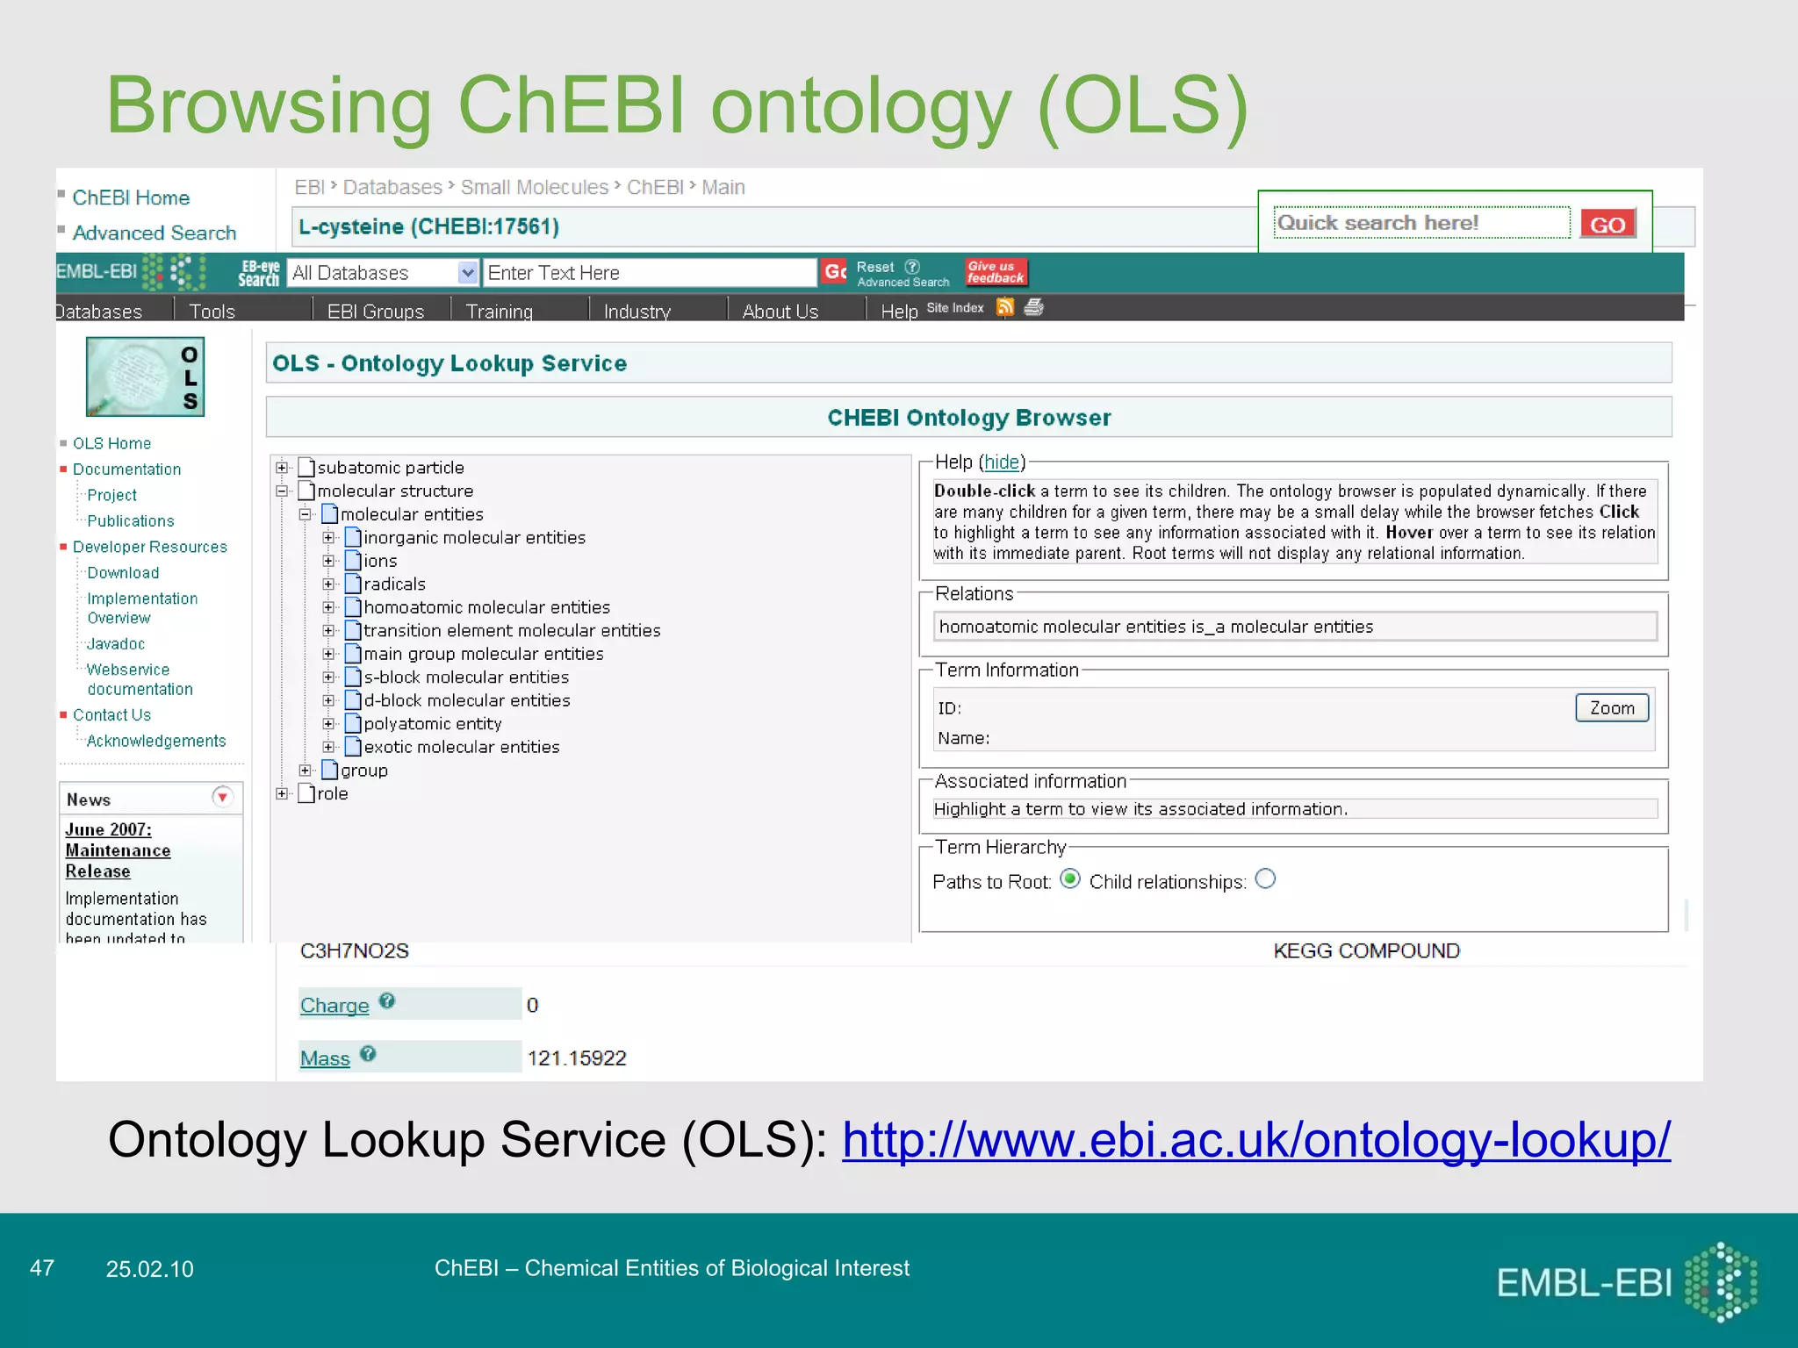Click the question mark icon next to Reset
The width and height of the screenshot is (1798, 1348).
912,267
